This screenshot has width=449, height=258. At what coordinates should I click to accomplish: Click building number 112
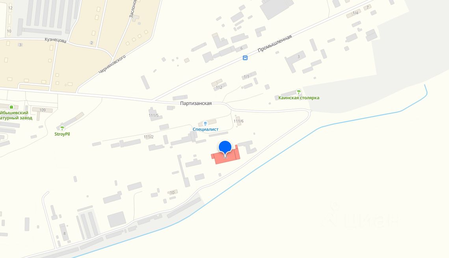pos(219,87)
